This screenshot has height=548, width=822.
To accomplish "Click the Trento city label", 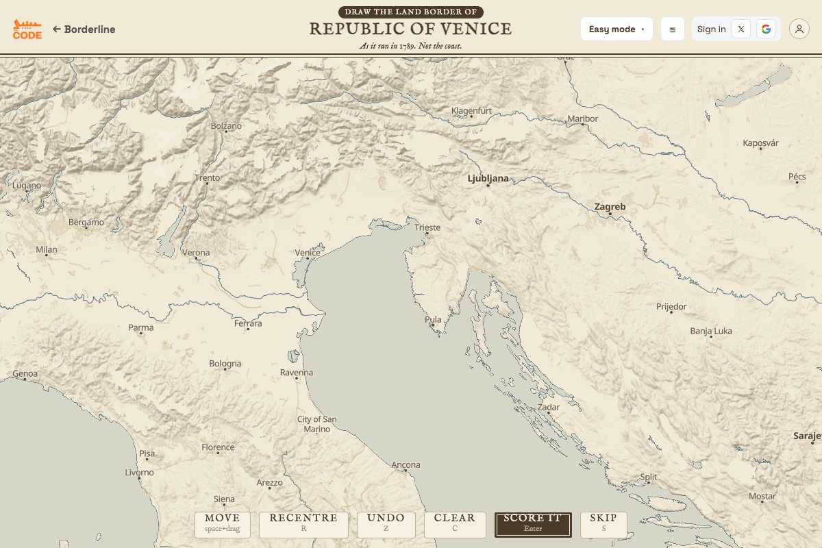I will point(208,178).
